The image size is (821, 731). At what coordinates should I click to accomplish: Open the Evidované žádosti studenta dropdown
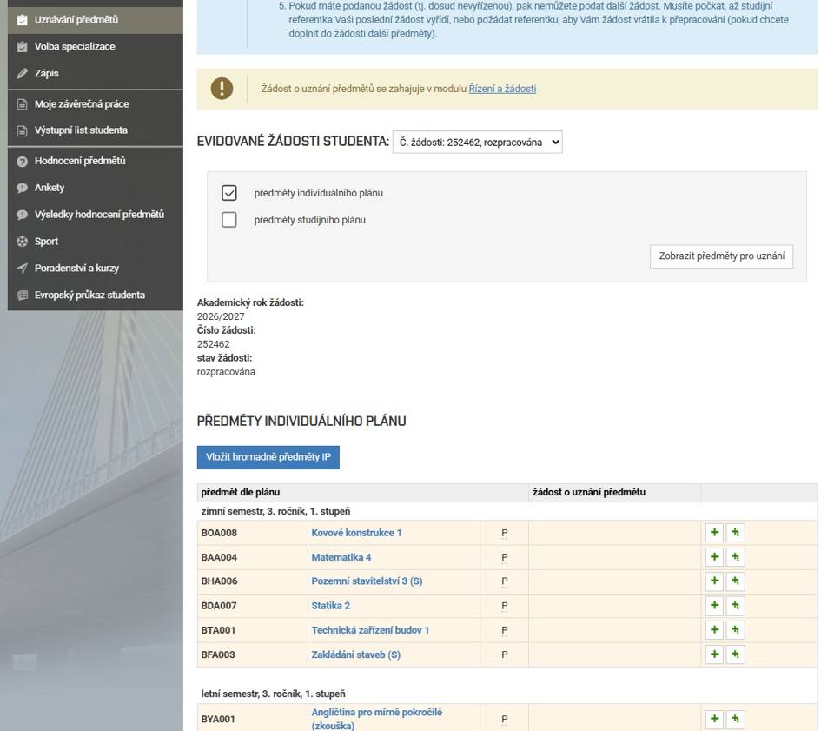pos(478,142)
